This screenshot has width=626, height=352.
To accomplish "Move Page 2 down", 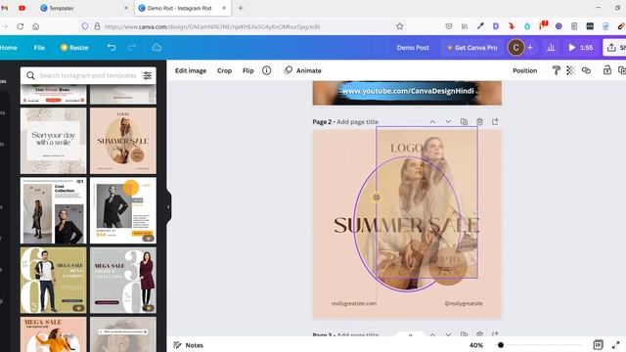I will coord(448,121).
